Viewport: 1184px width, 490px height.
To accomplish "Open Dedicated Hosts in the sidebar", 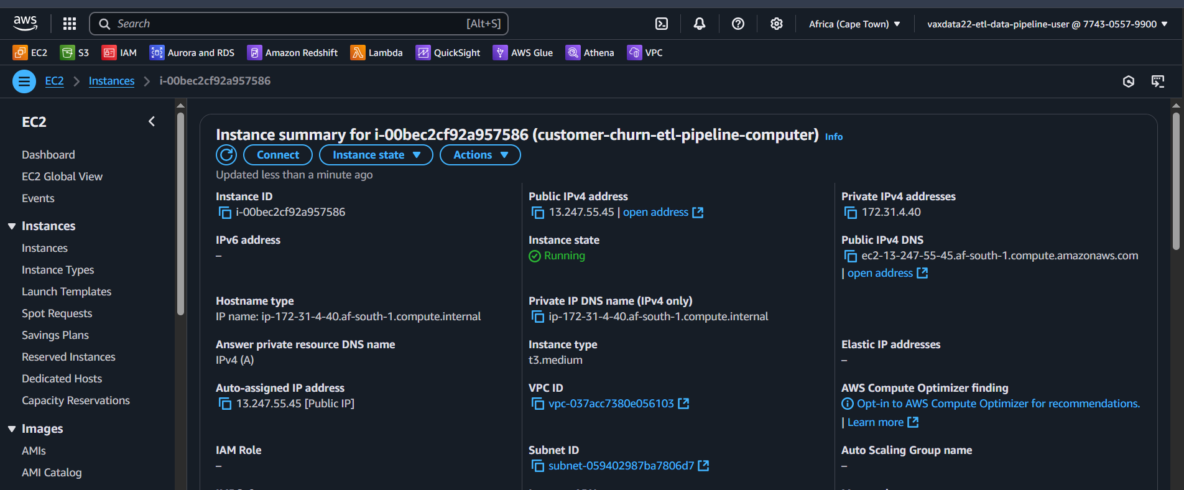I will 62,379.
